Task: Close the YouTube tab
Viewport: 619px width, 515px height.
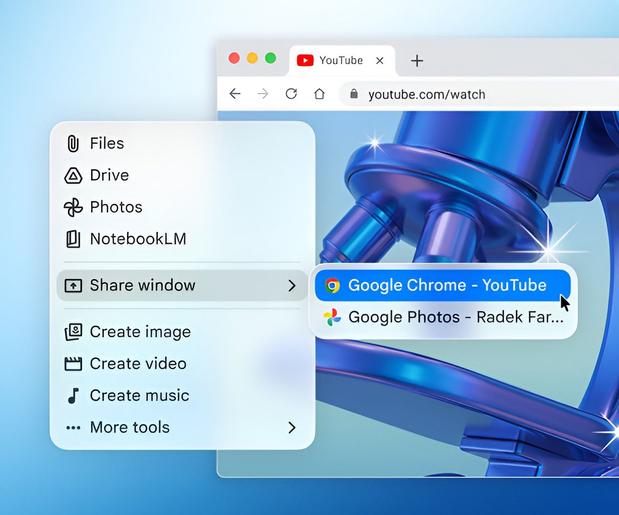Action: point(380,61)
